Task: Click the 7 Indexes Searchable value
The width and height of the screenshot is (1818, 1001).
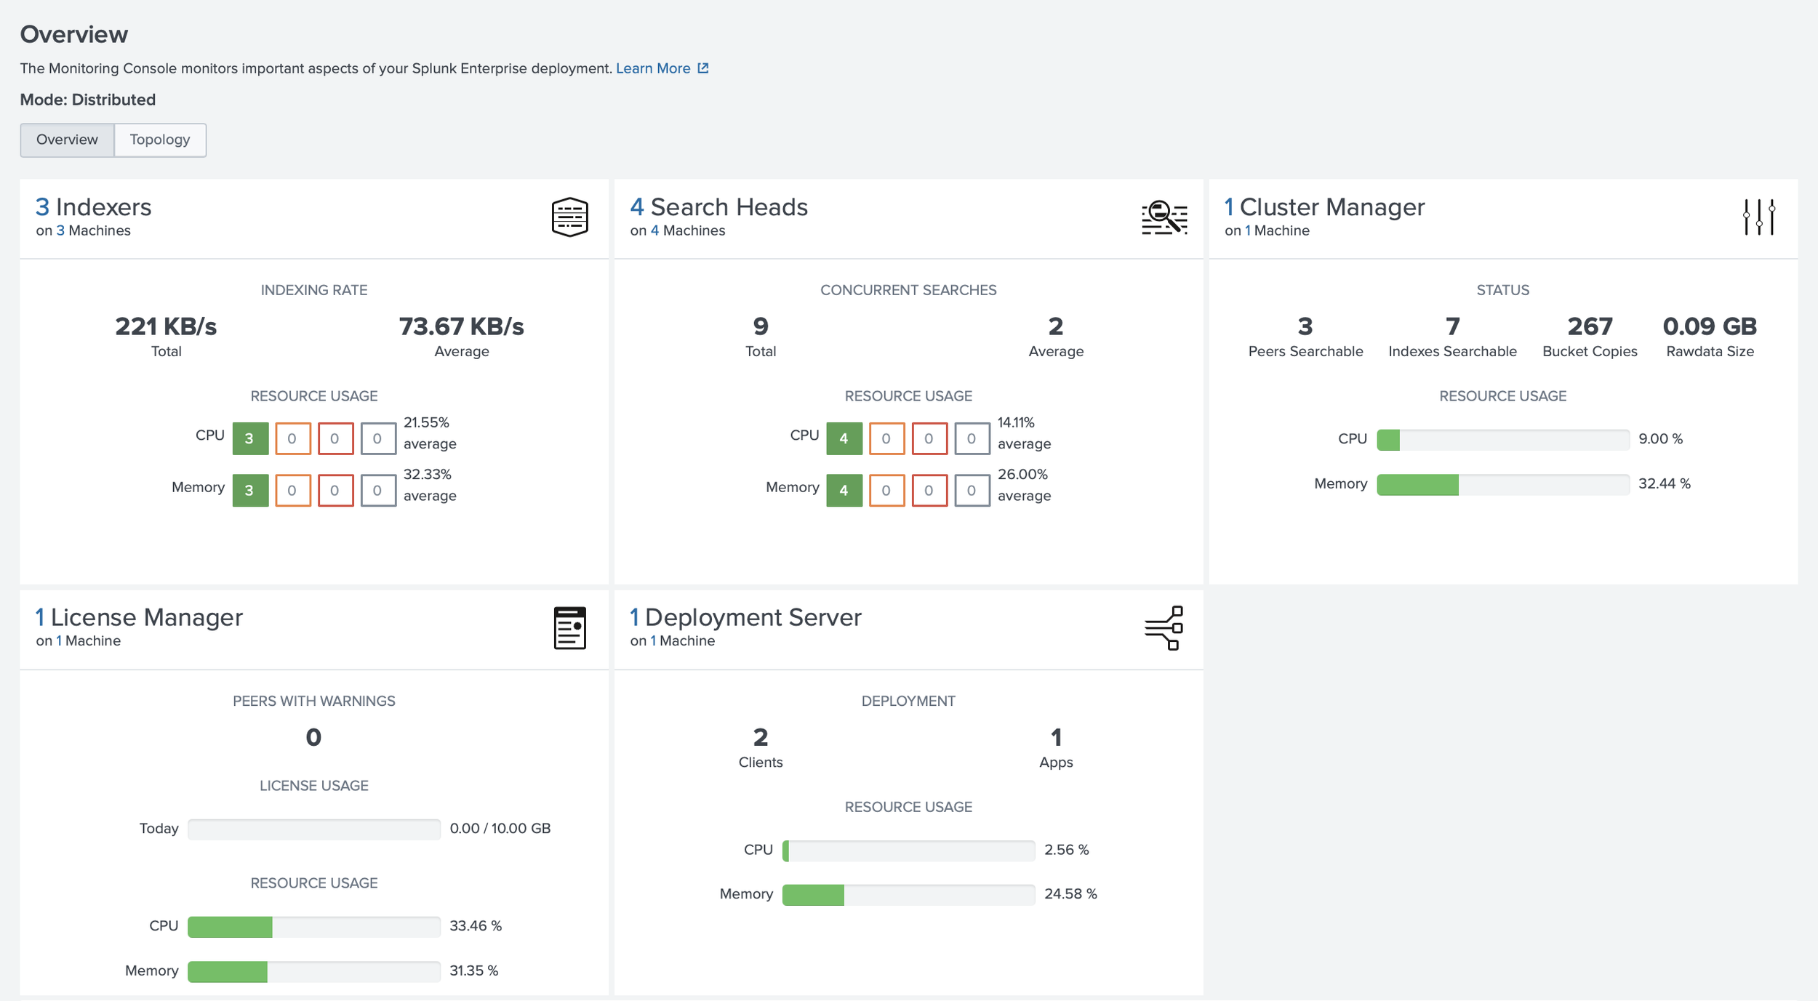Action: tap(1452, 326)
